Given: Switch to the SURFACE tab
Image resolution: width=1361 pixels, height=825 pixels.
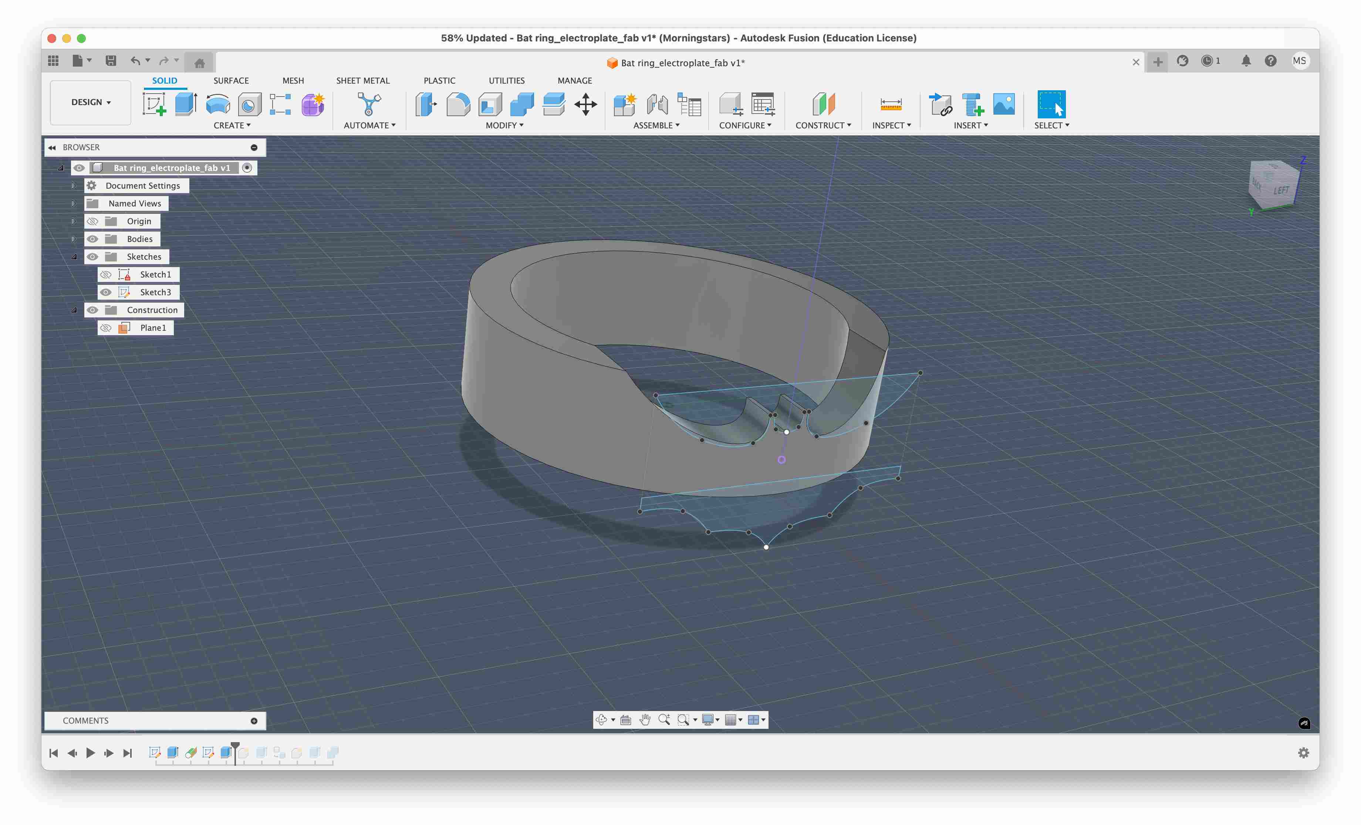Looking at the screenshot, I should (x=231, y=81).
